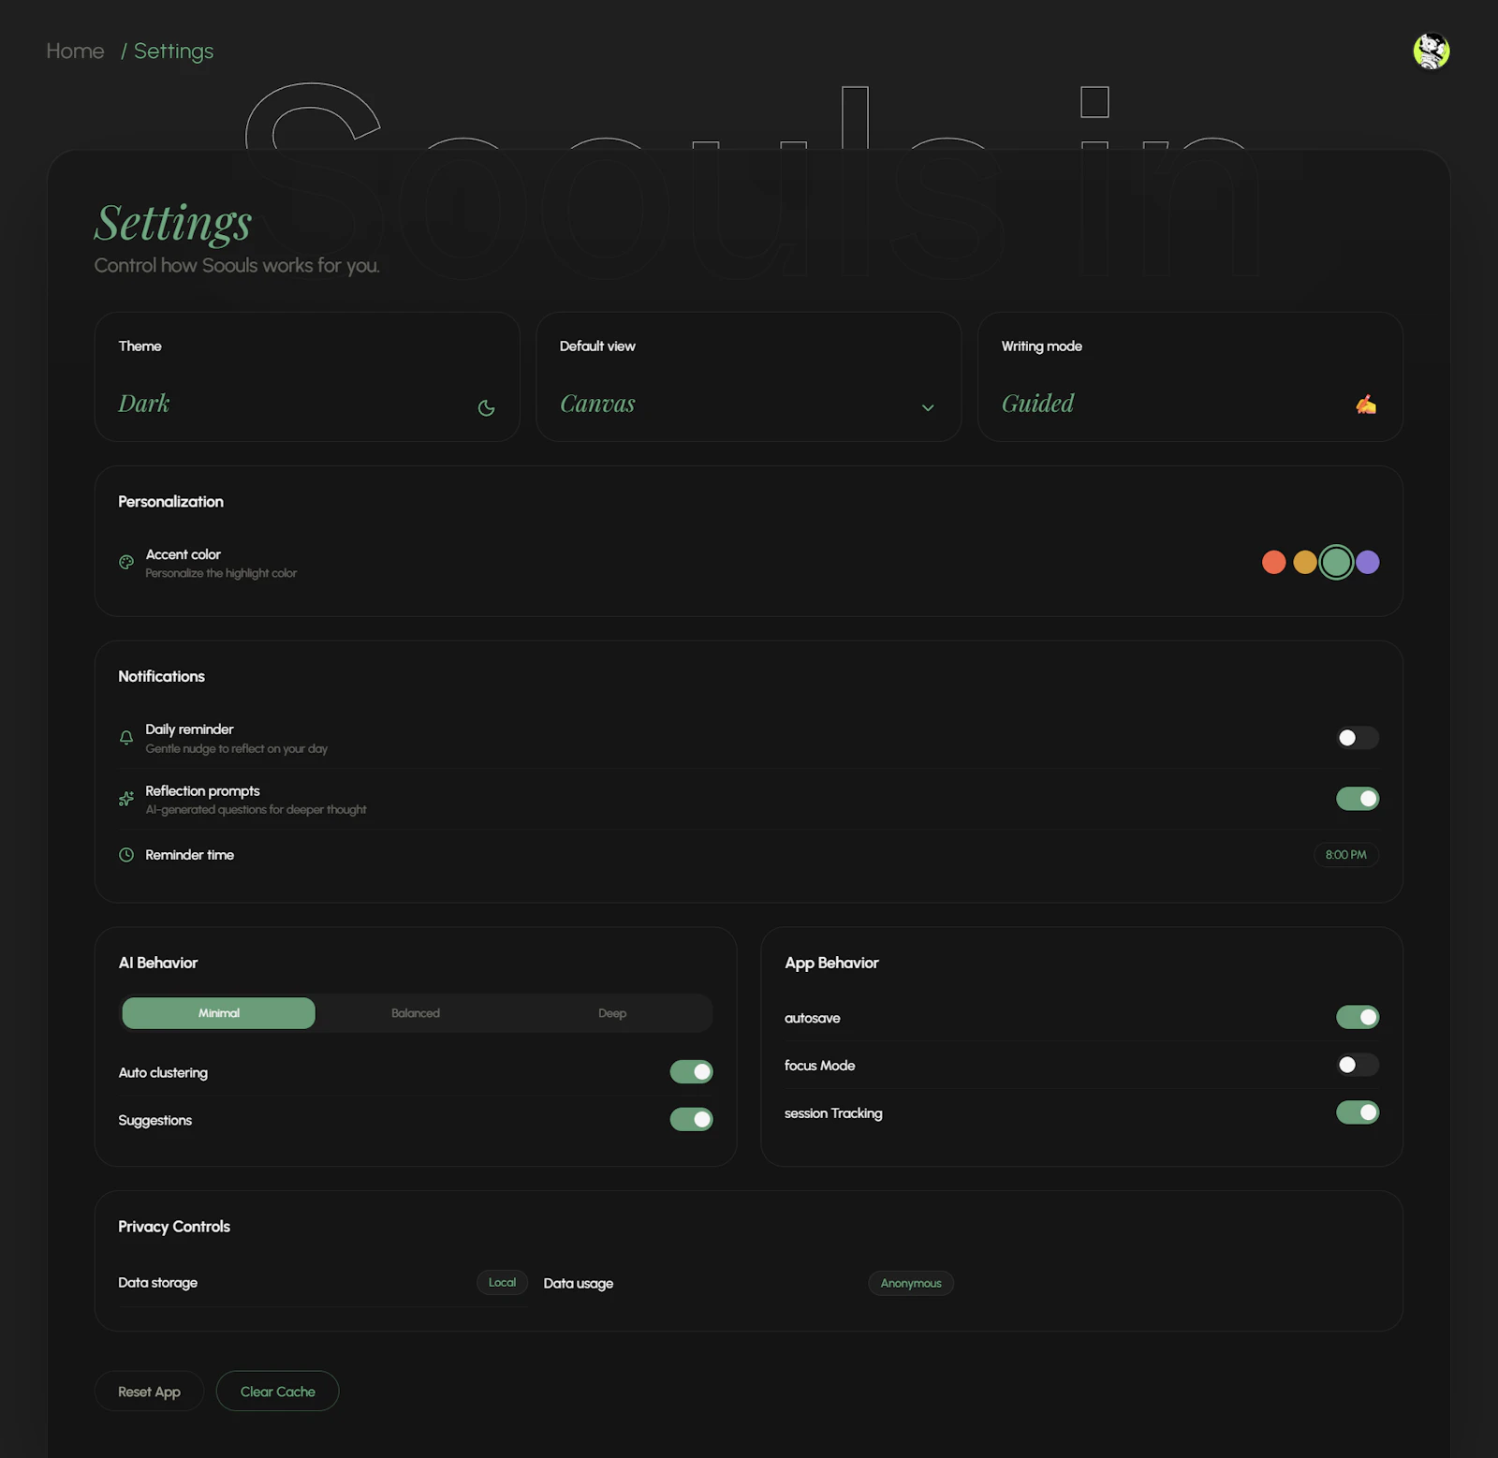The height and width of the screenshot is (1458, 1498).
Task: Turn off session Tracking toggle
Action: 1358,1112
